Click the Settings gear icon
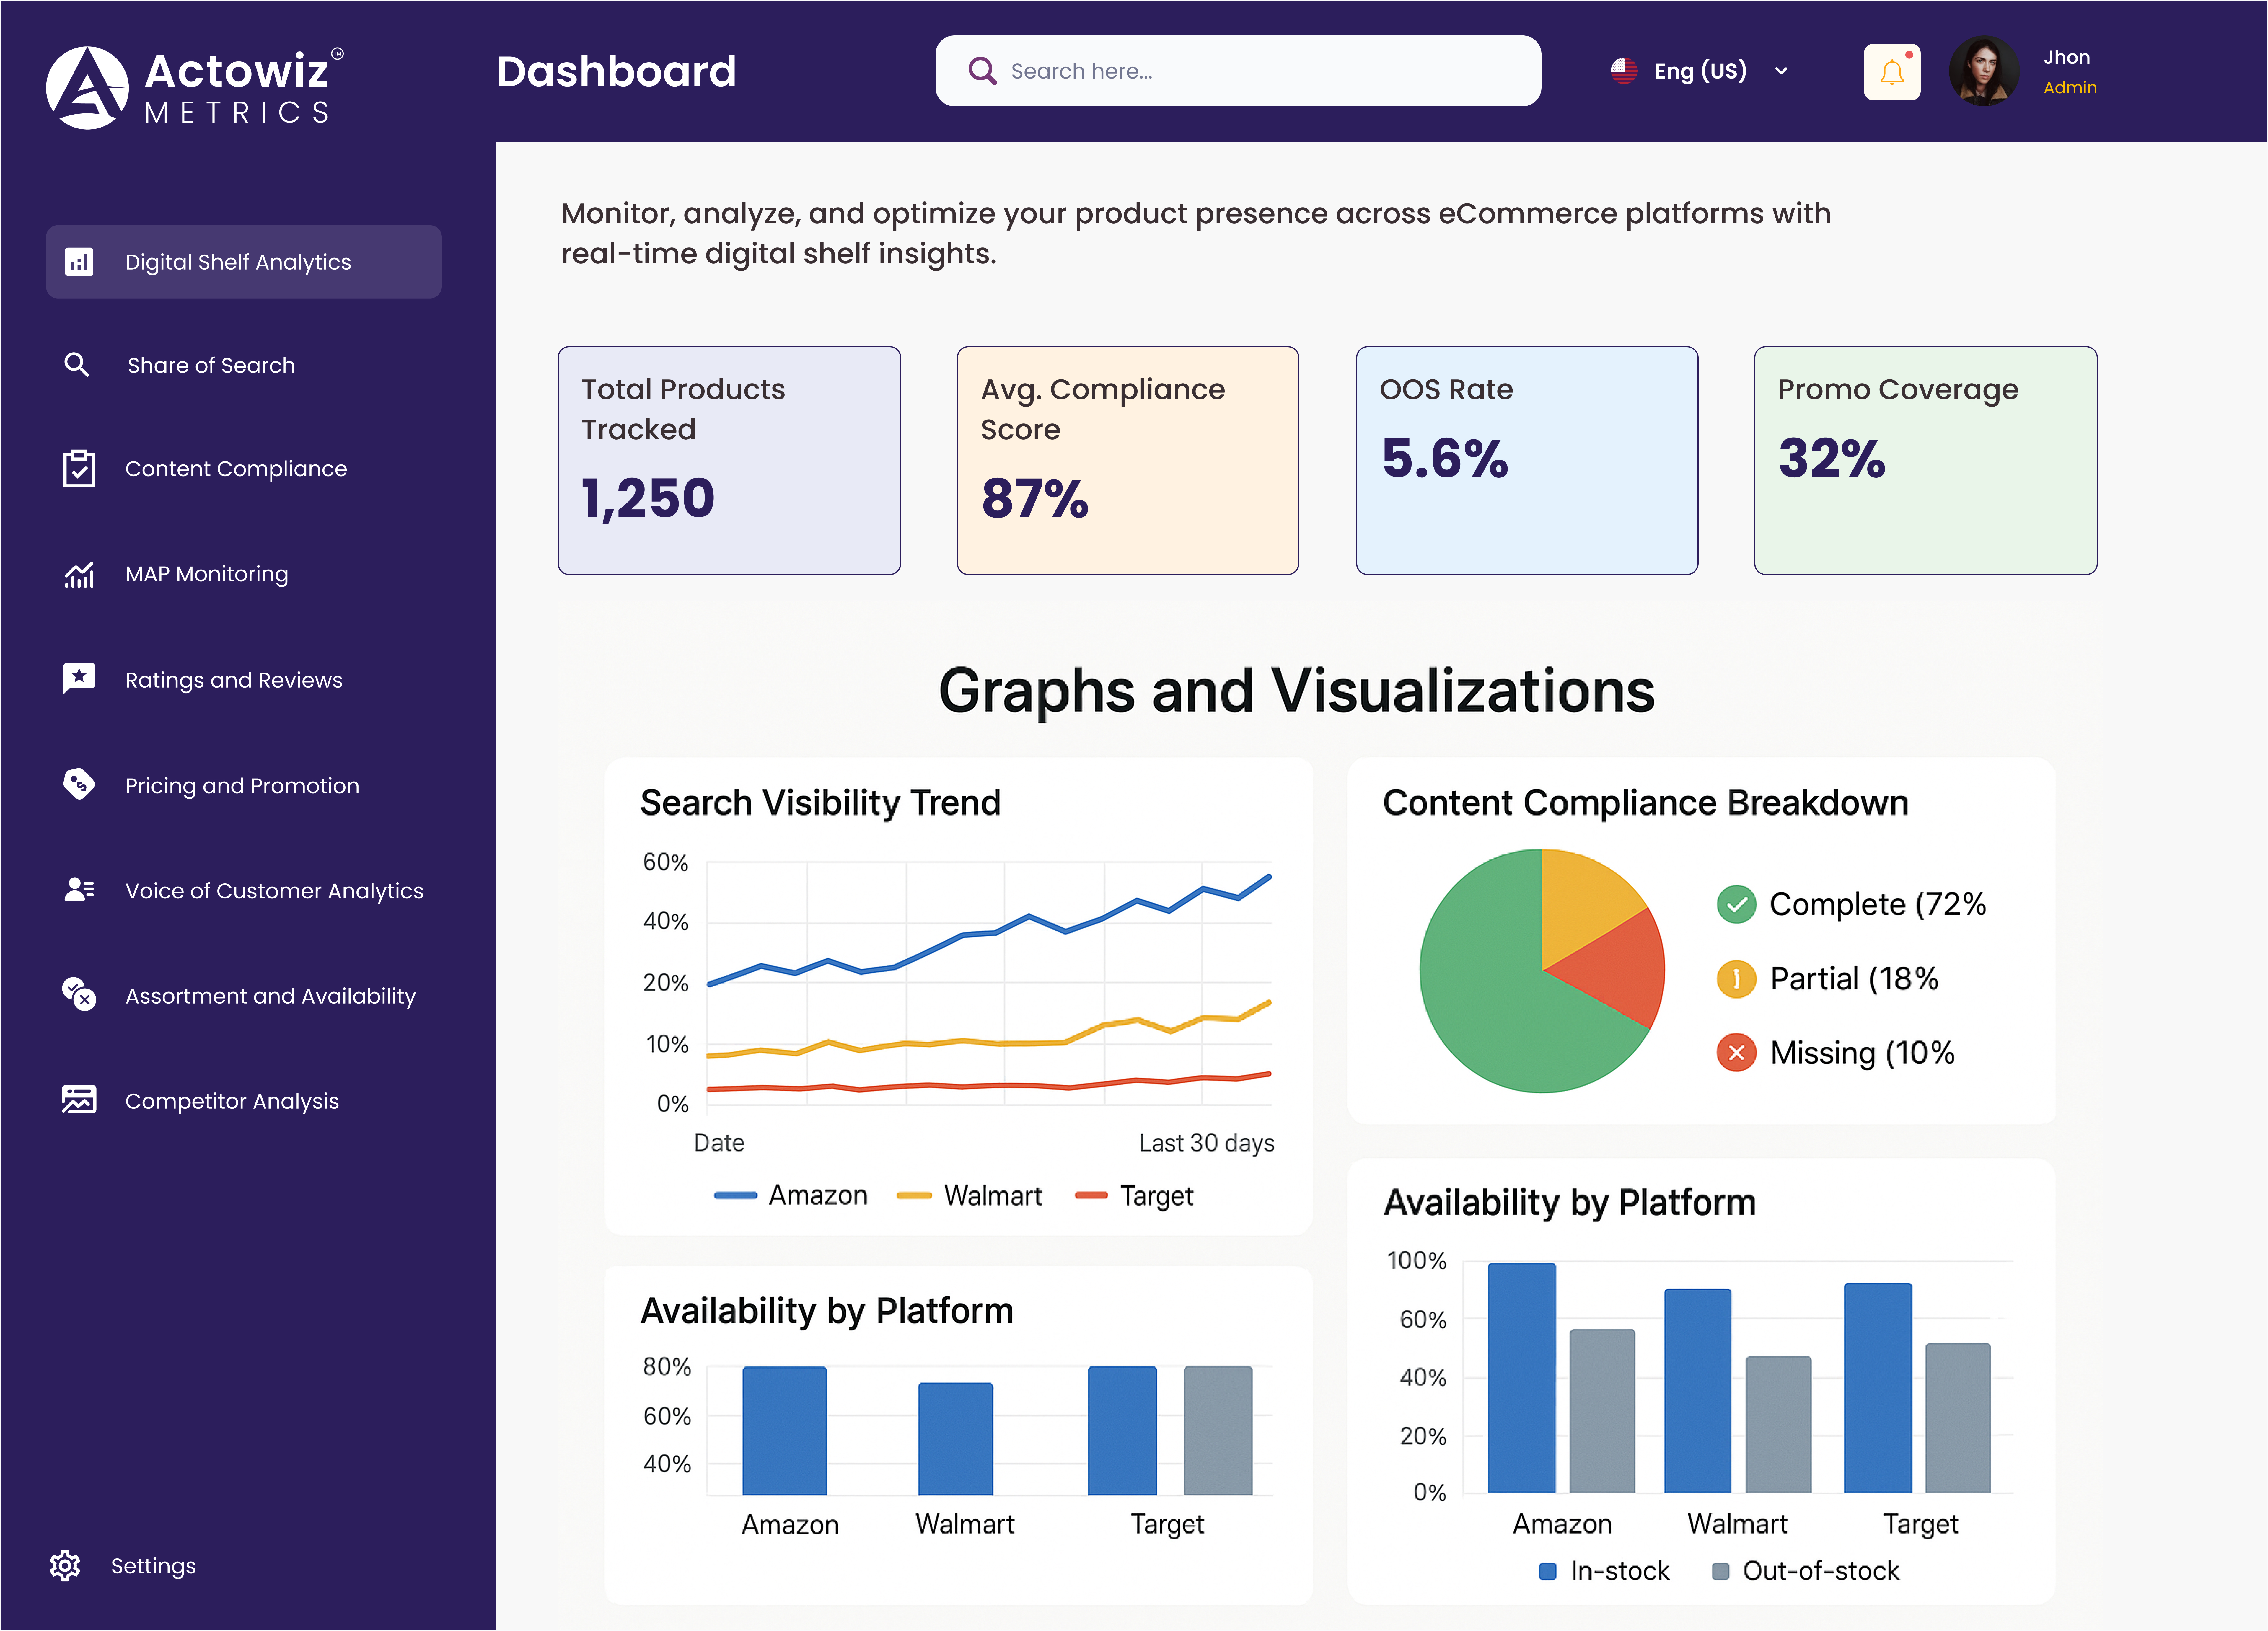 point(65,1566)
